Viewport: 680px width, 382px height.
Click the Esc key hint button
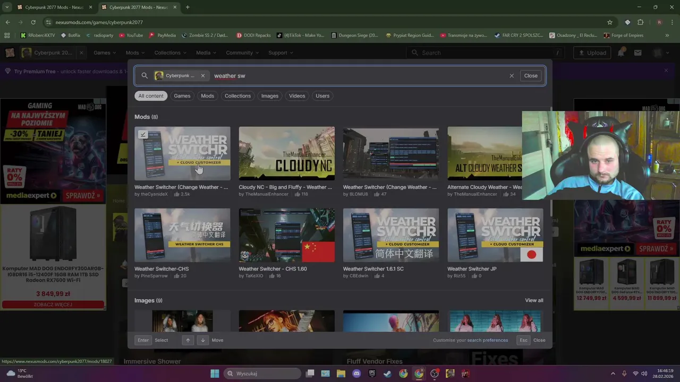523,340
